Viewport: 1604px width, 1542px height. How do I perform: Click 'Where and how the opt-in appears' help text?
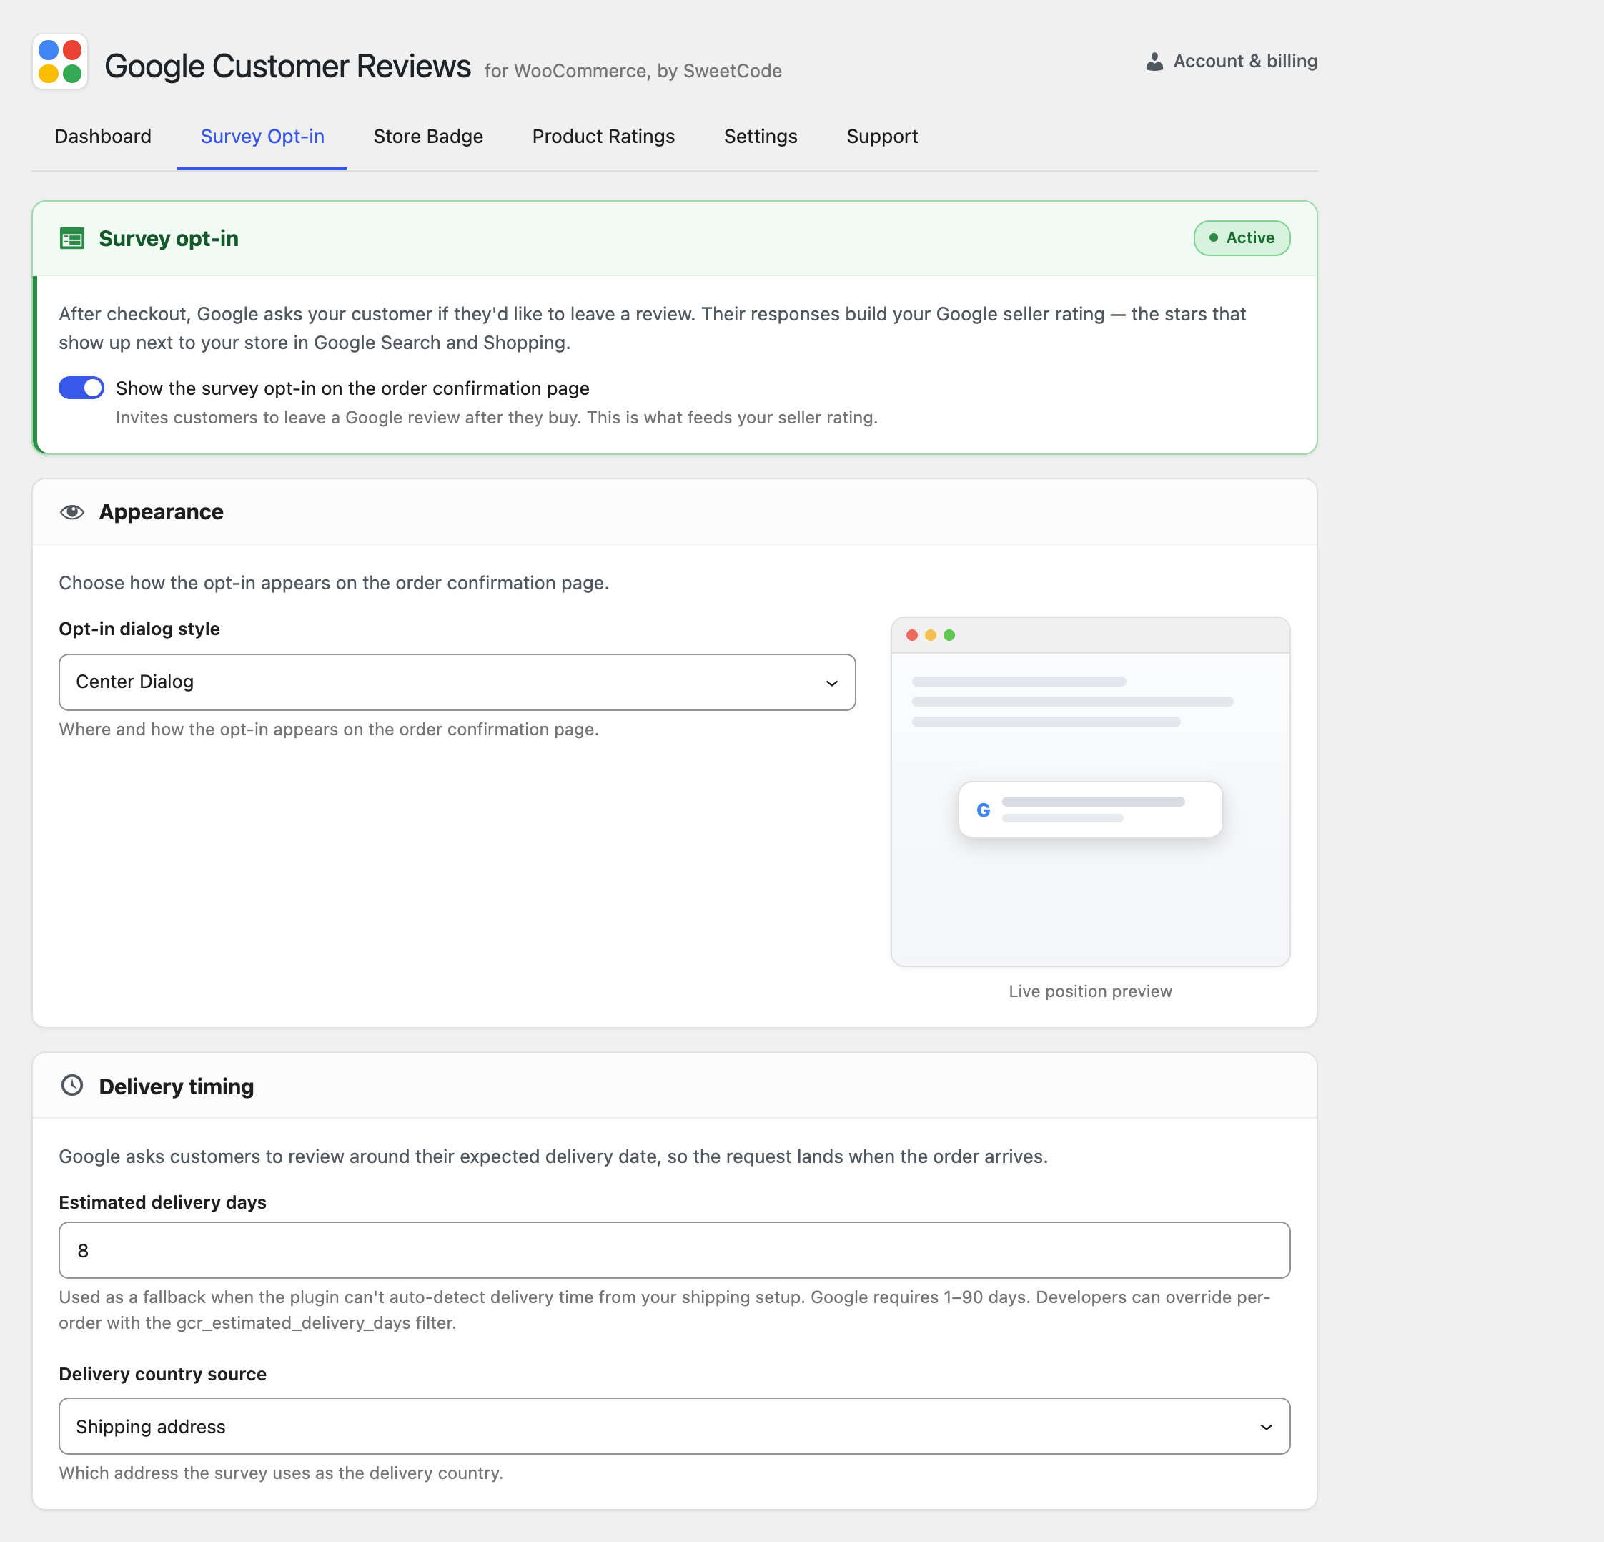pos(329,729)
